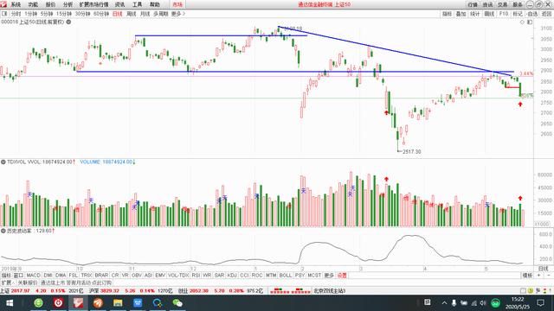The height and width of the screenshot is (311, 554).
Task: Click the diamond icon above the price axis
Action: pyautogui.click(x=522, y=22)
